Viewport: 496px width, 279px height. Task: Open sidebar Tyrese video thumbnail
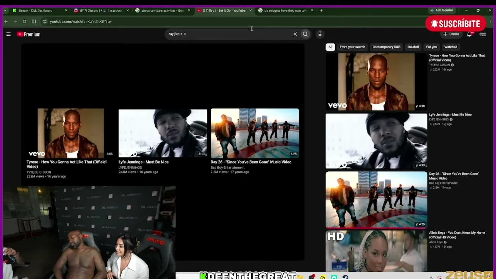(x=376, y=82)
